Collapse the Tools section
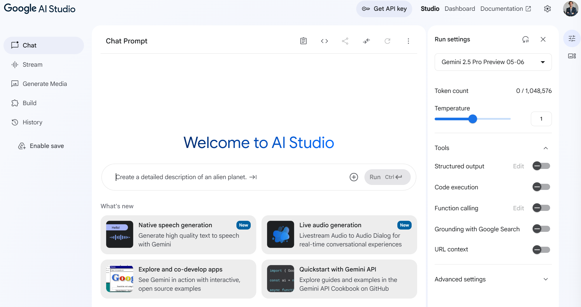Viewport: 581px width, 307px height. 545,148
